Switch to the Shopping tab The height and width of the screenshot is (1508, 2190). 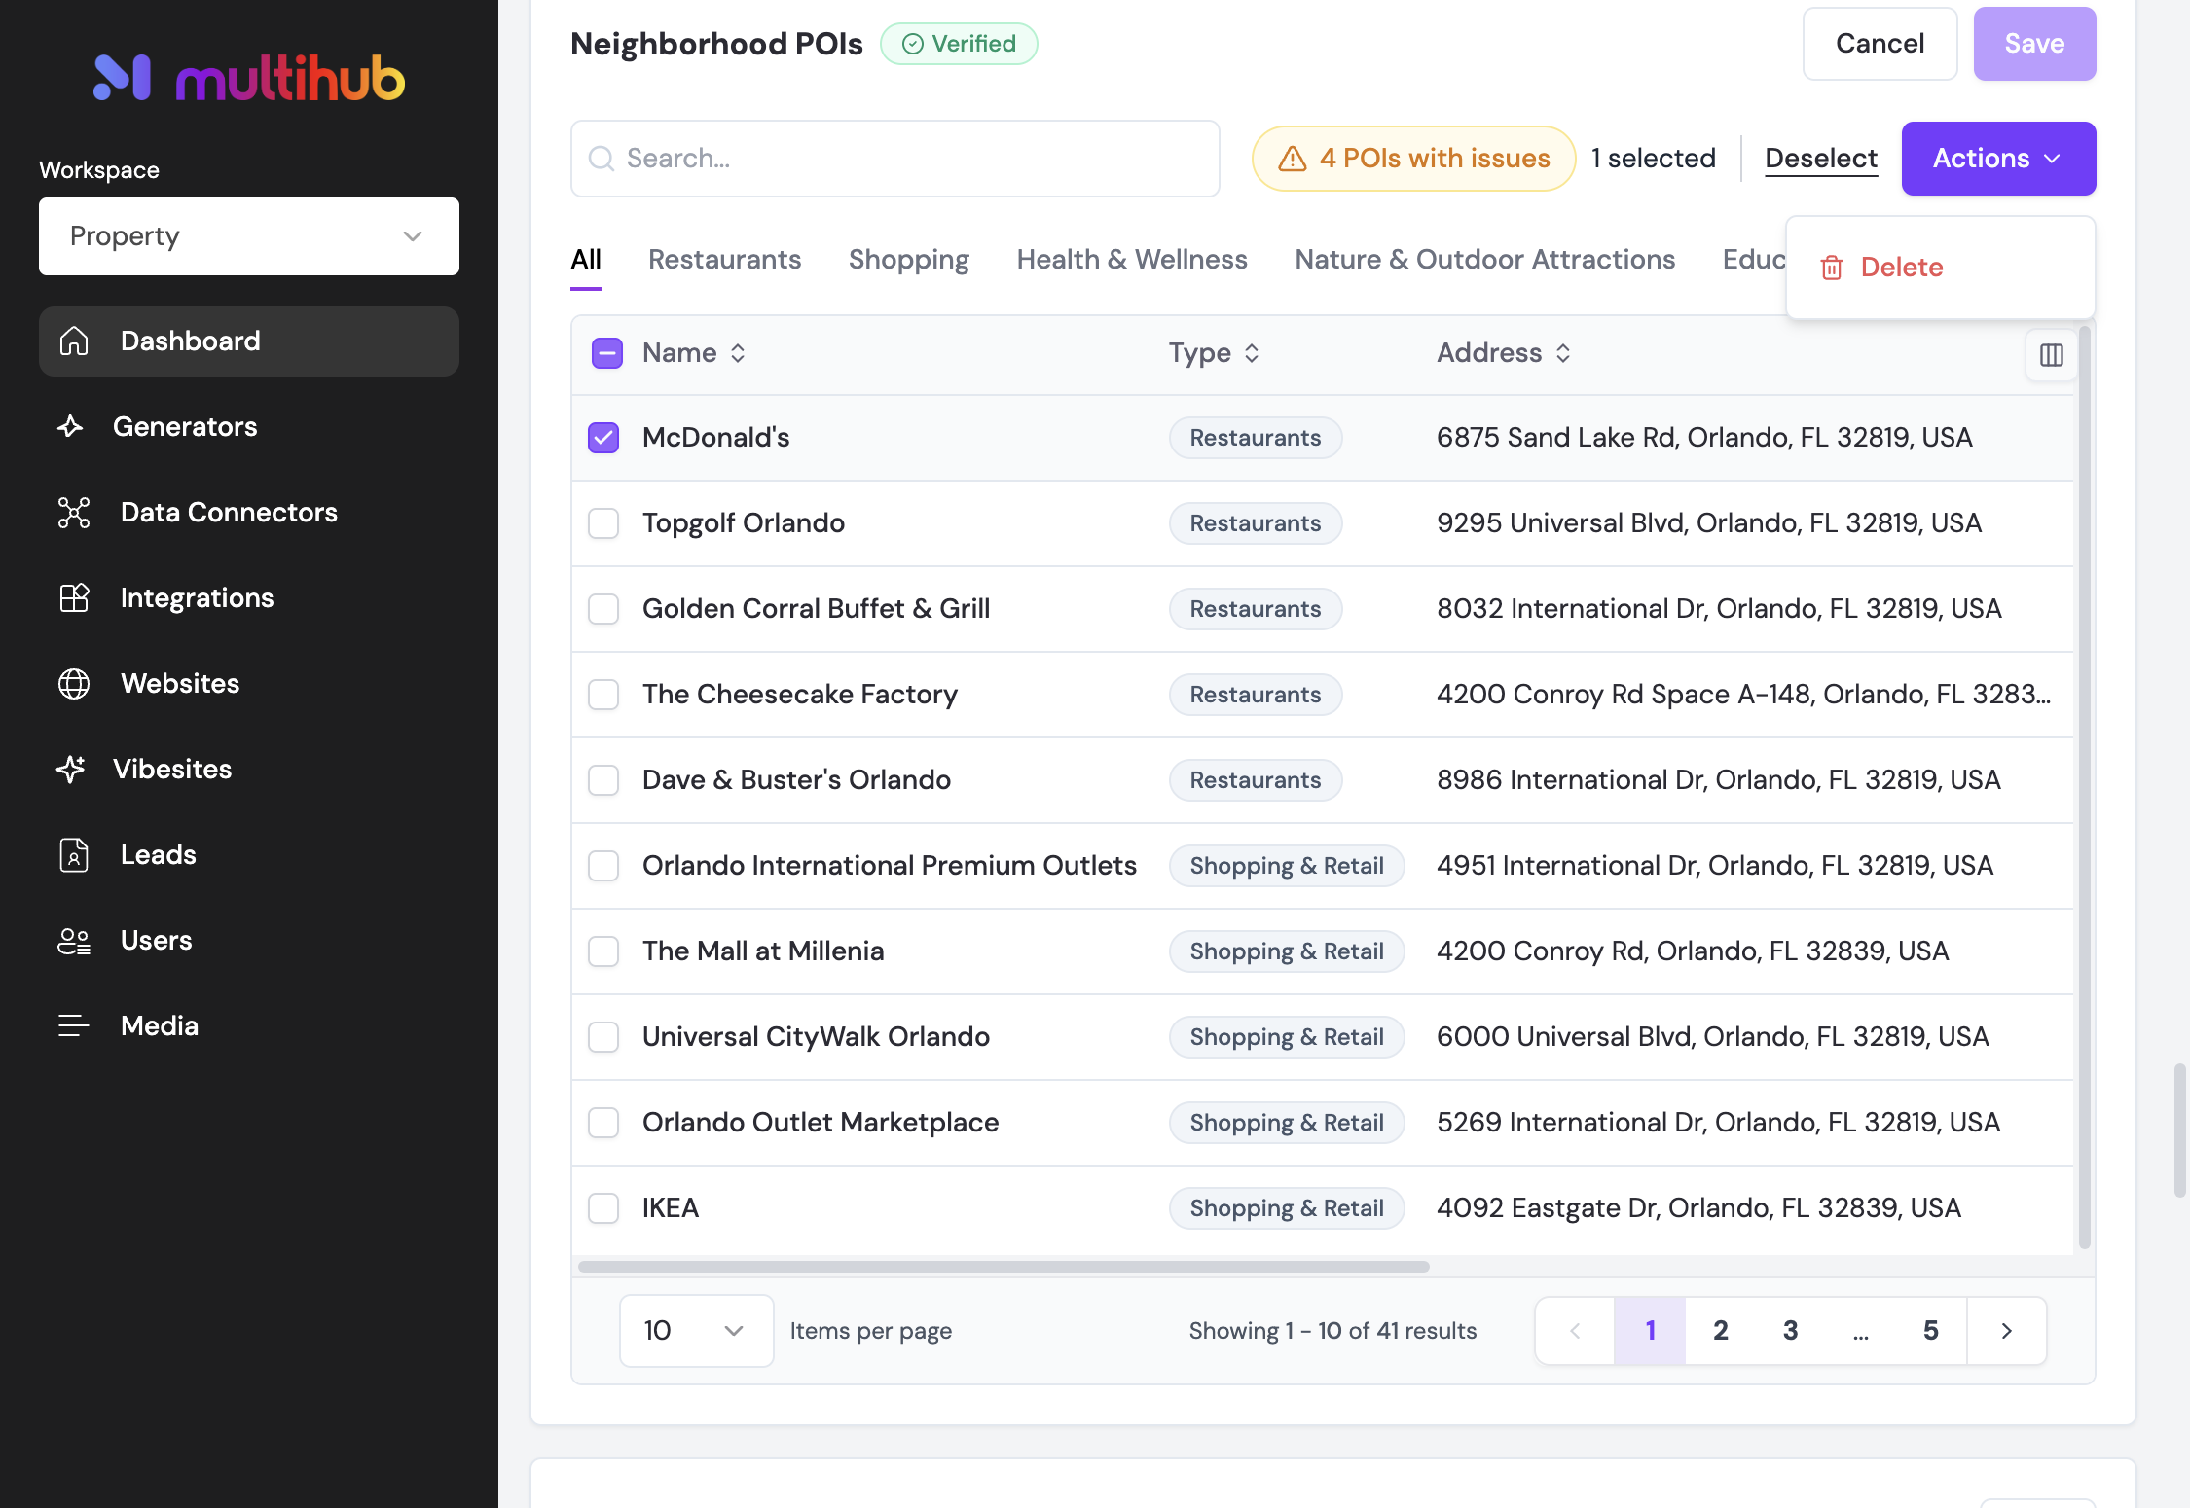pyautogui.click(x=909, y=260)
